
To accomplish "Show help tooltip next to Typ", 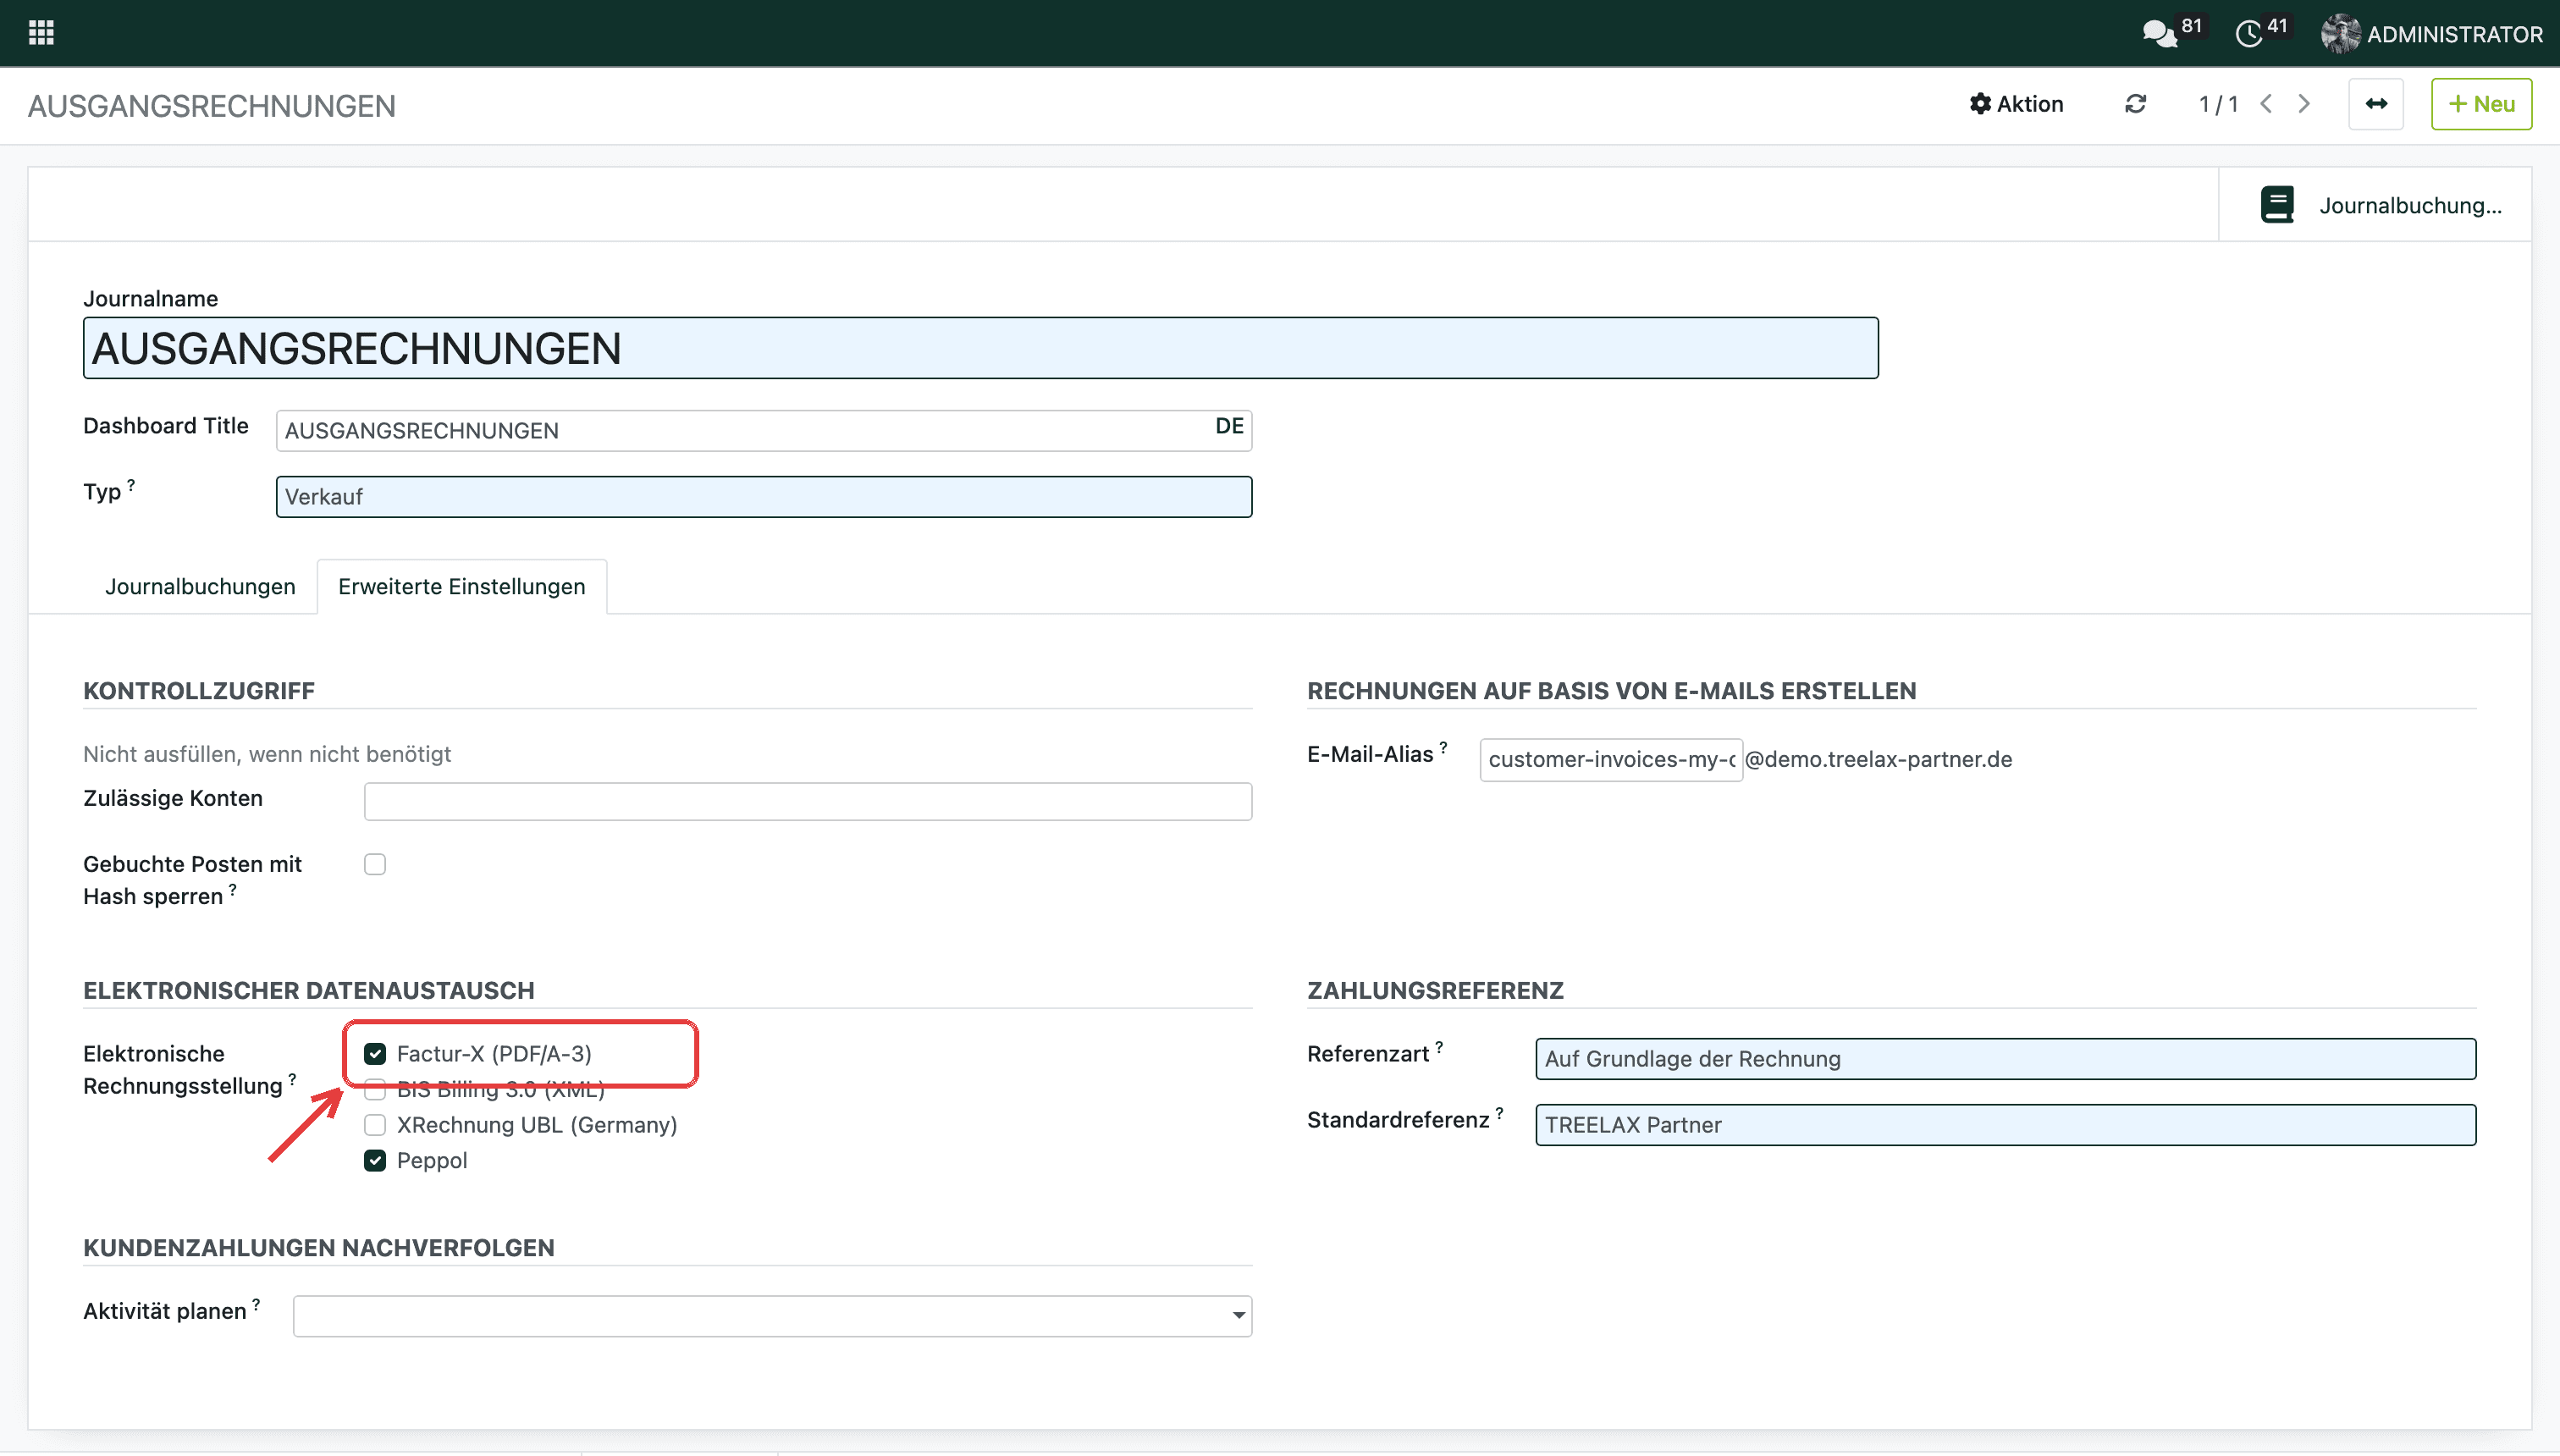I will click(131, 484).
